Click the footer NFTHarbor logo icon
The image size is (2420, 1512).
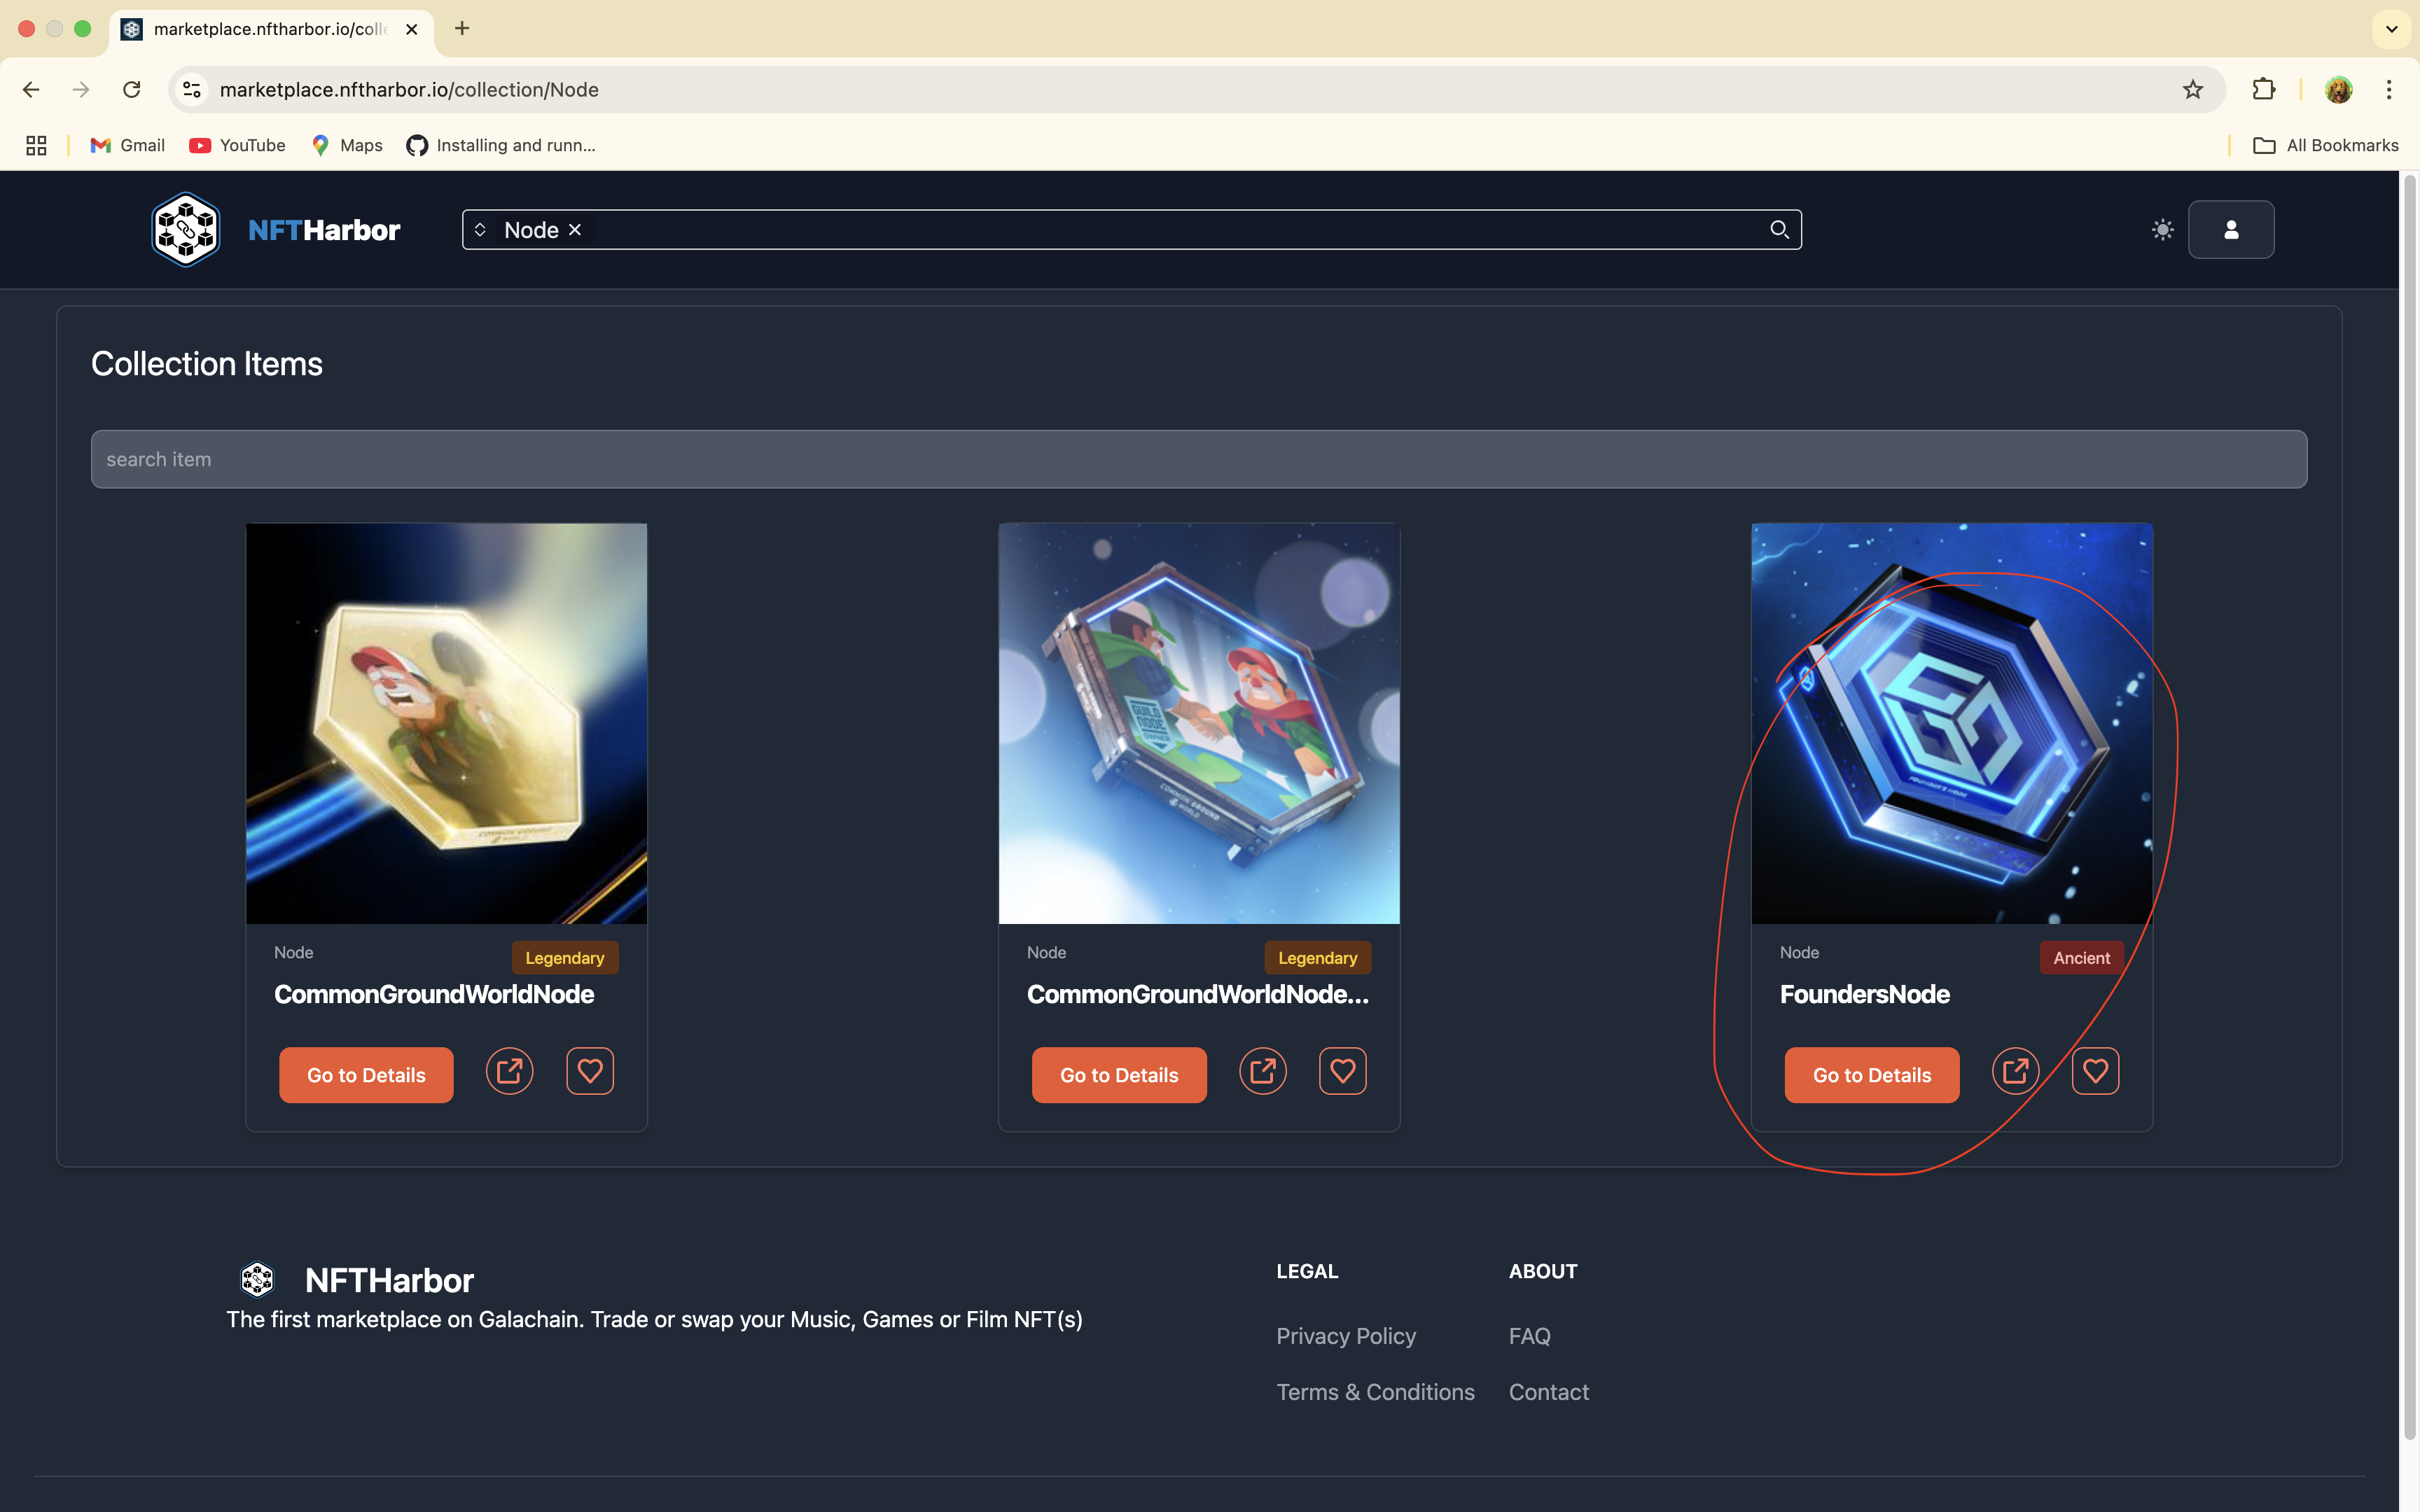pos(258,1279)
